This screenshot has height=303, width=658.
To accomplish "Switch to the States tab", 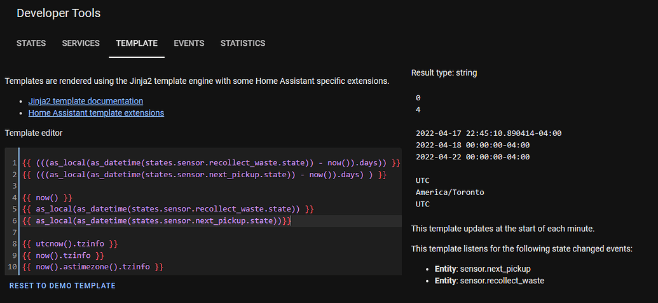I will 31,43.
